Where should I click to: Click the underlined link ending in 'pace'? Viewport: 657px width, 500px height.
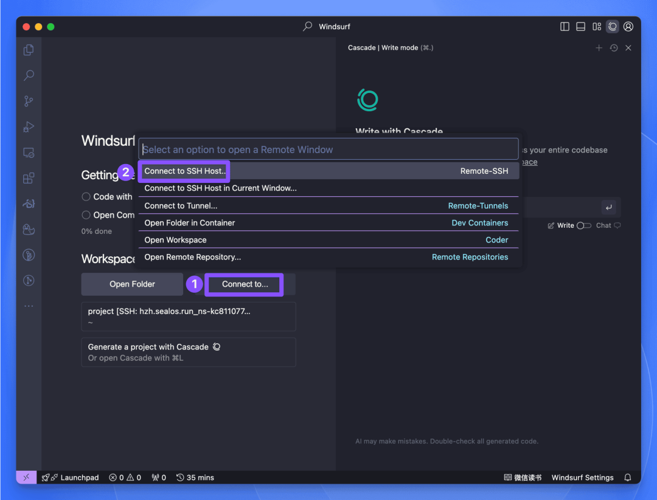530,162
